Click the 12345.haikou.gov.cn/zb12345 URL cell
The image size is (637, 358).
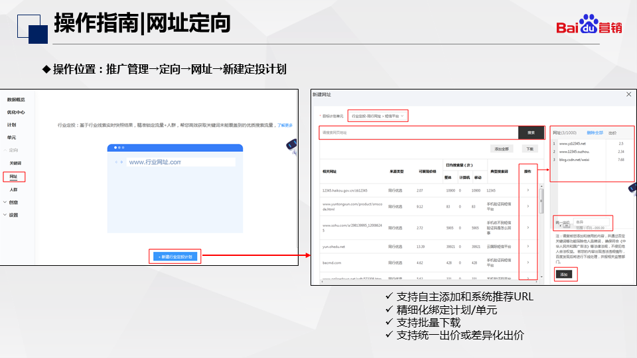345,190
